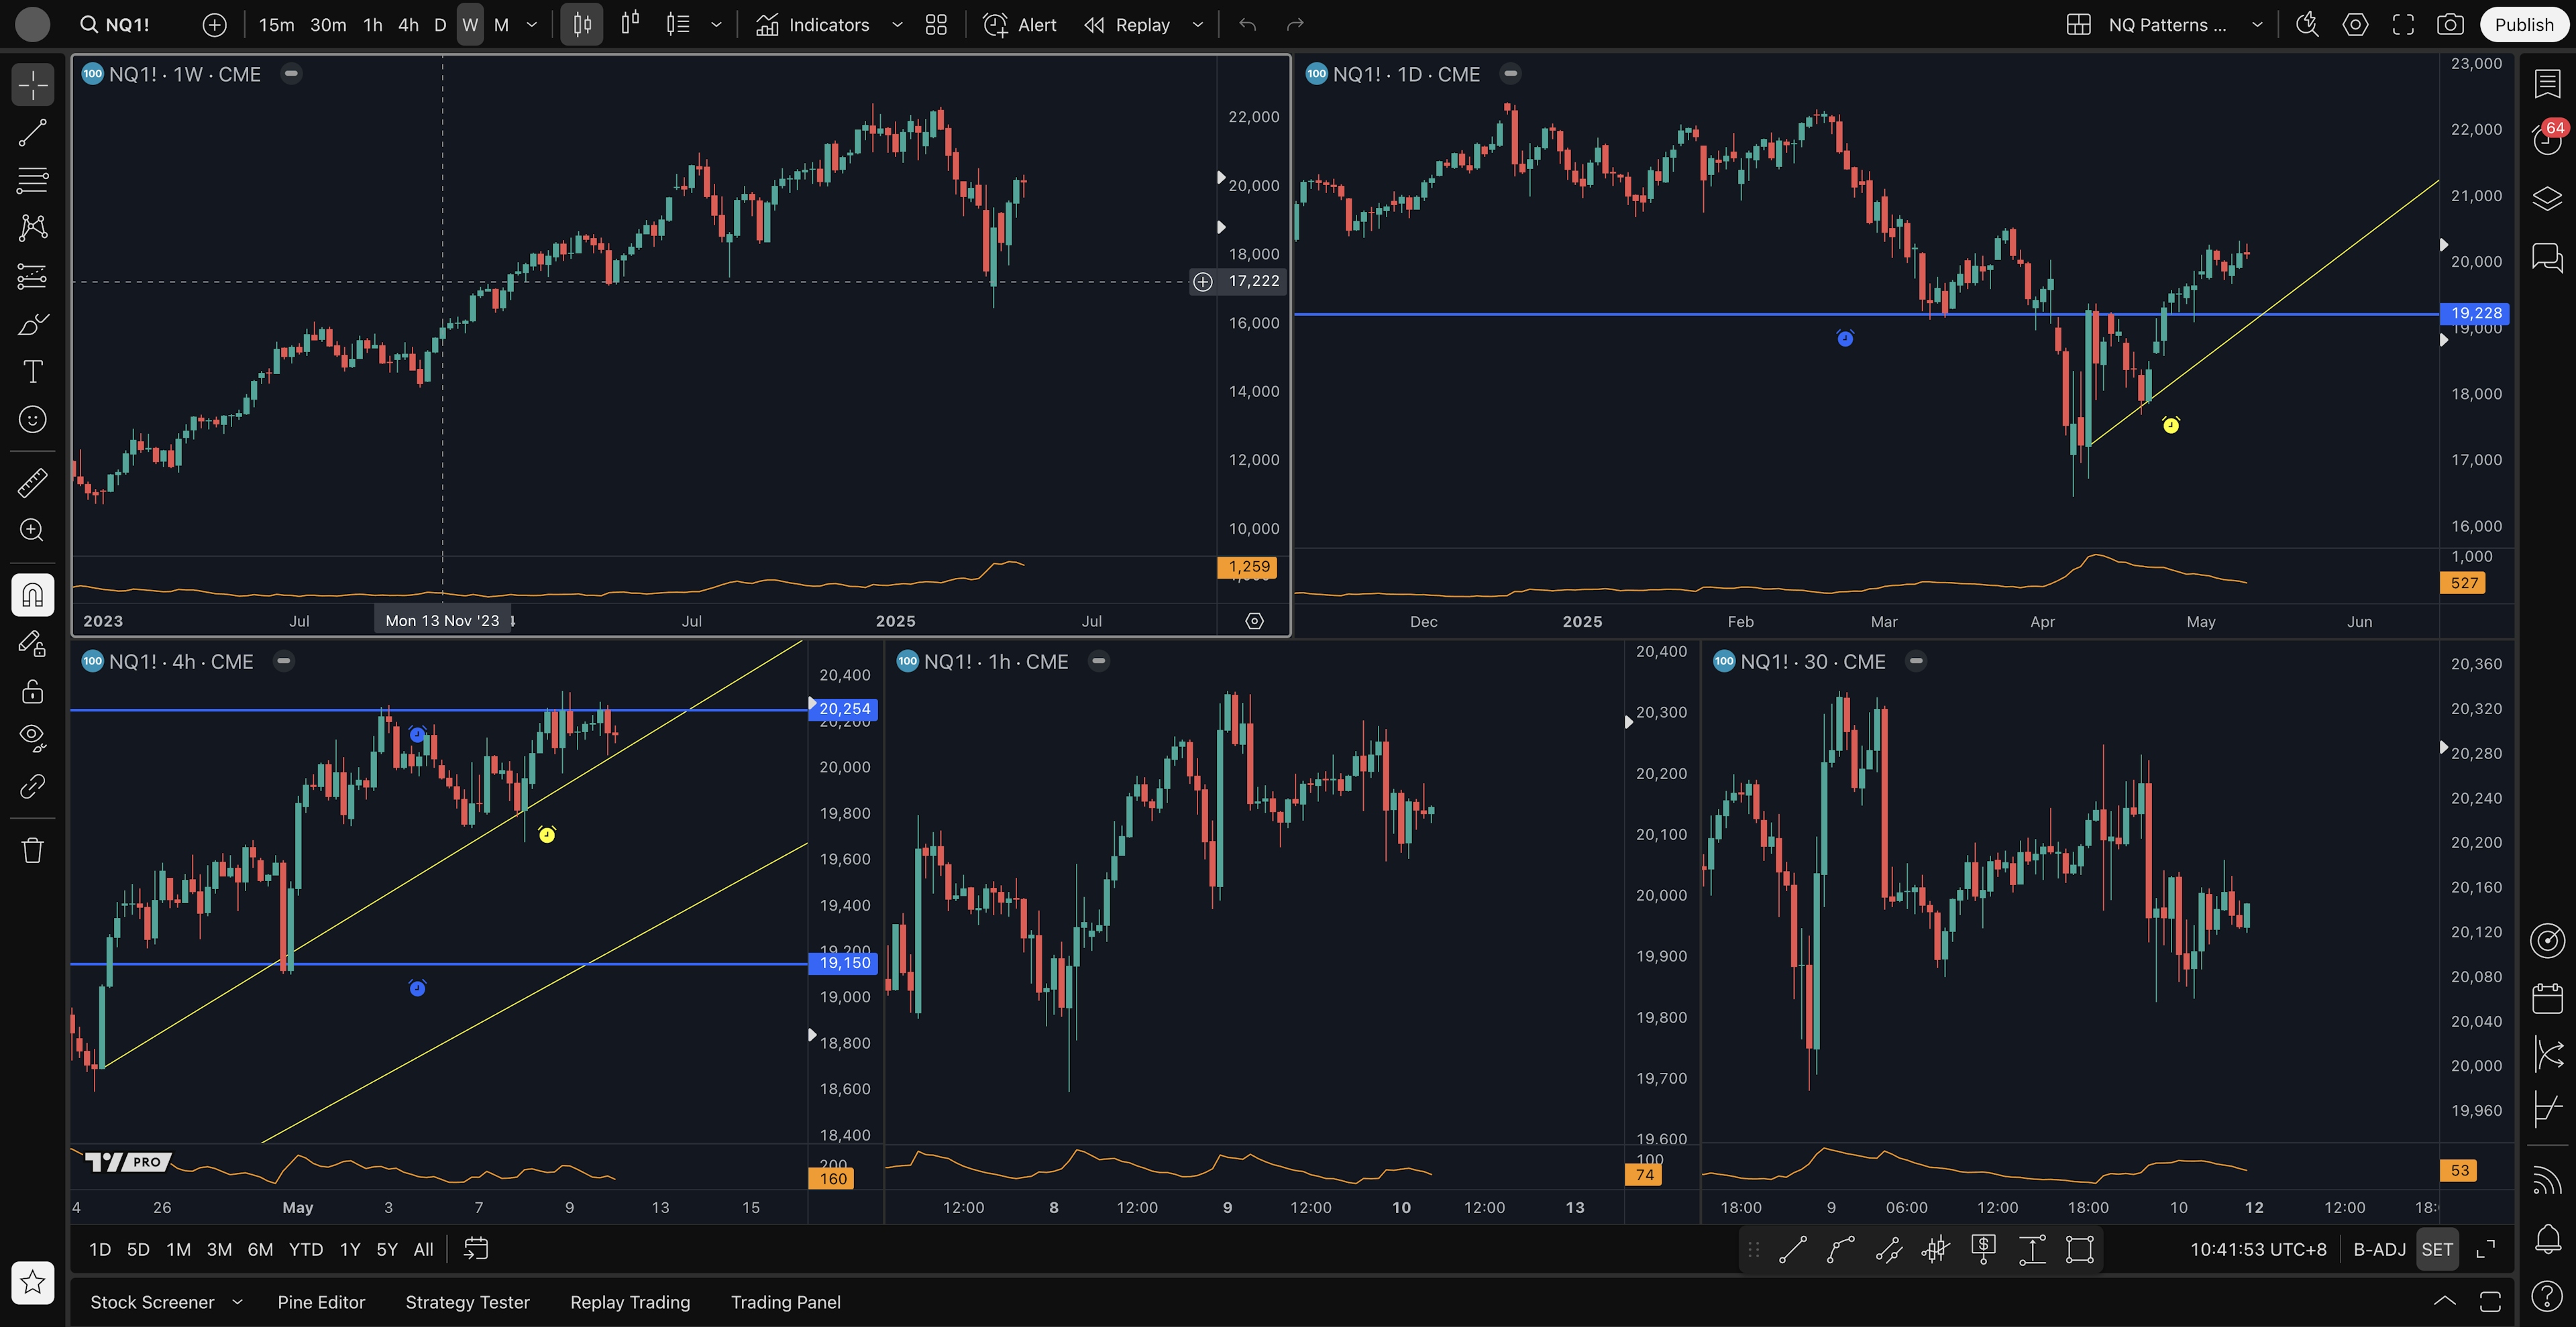Select the trend line drawing tool
This screenshot has height=1327, width=2576.
(x=32, y=133)
